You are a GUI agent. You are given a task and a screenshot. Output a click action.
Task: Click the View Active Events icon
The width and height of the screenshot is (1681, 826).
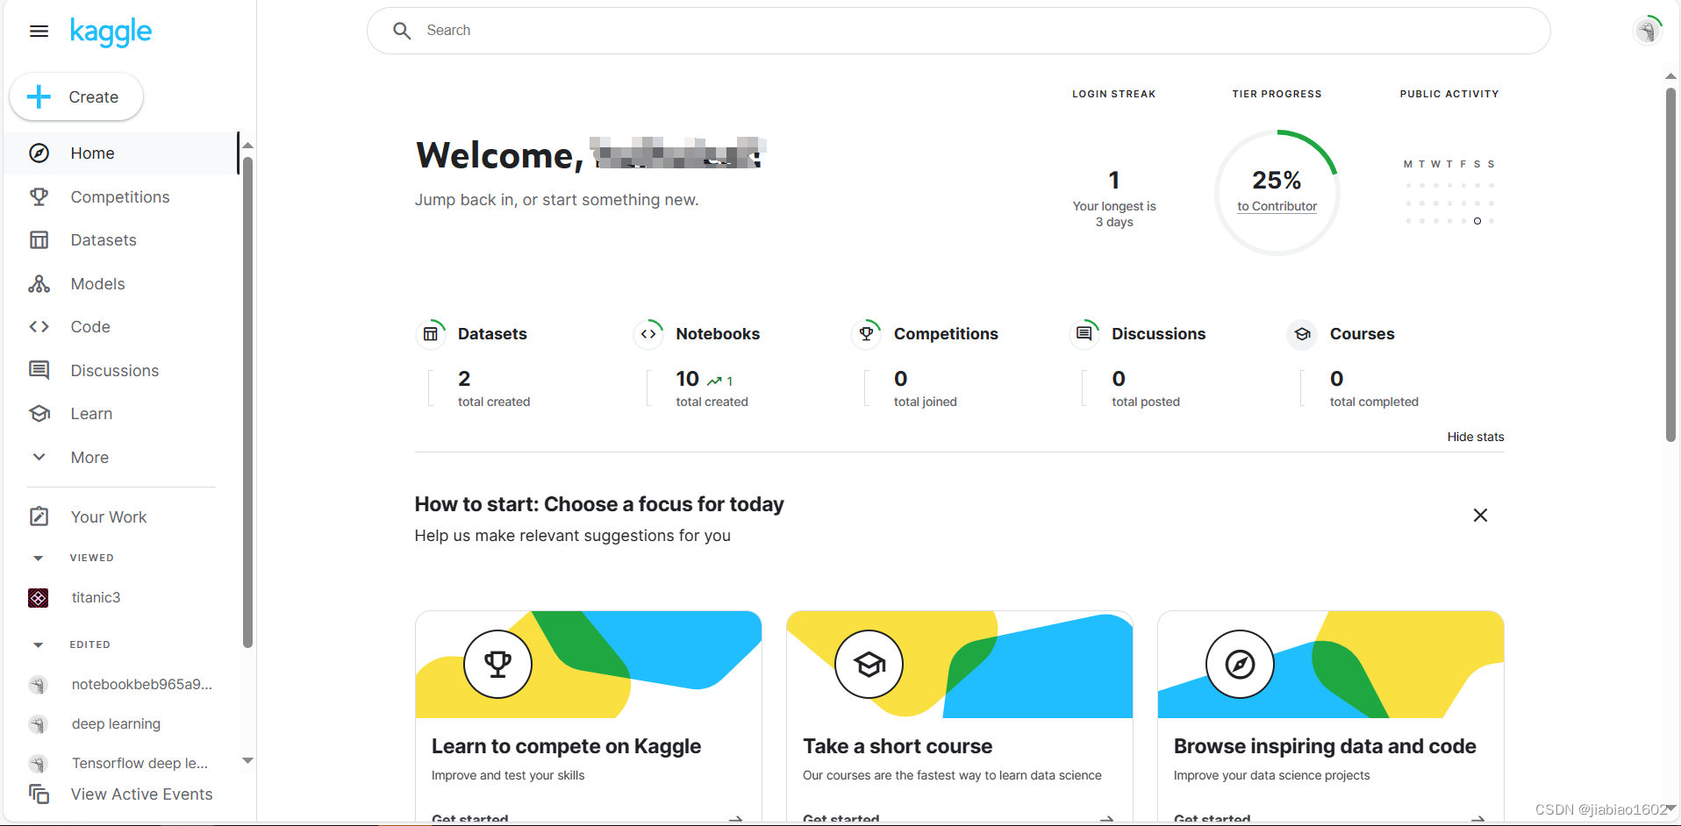tap(39, 794)
